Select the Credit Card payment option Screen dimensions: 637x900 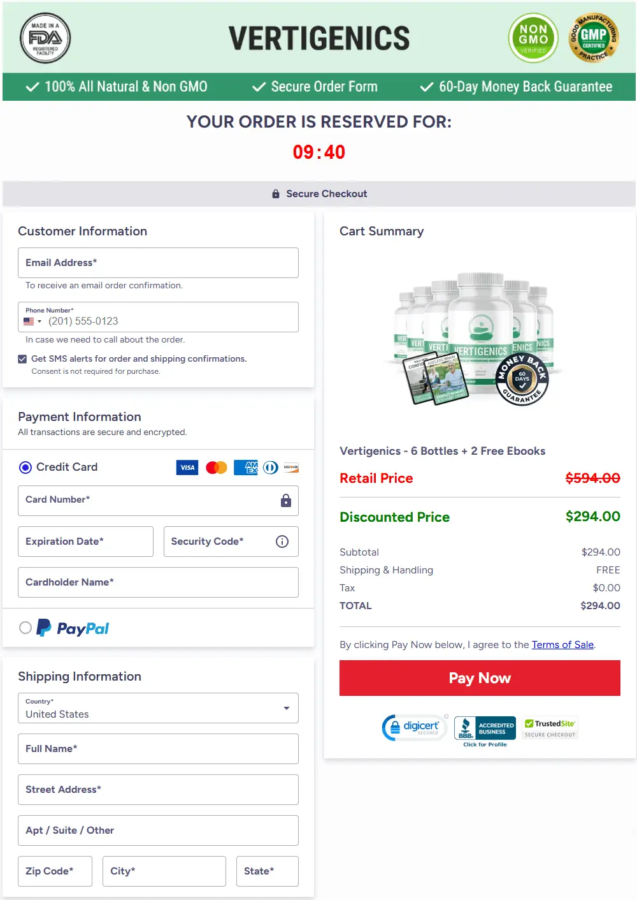[x=25, y=468]
